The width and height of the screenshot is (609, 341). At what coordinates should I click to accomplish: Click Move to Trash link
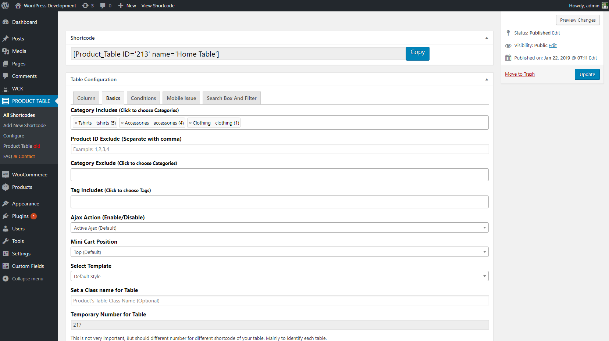pyautogui.click(x=520, y=74)
